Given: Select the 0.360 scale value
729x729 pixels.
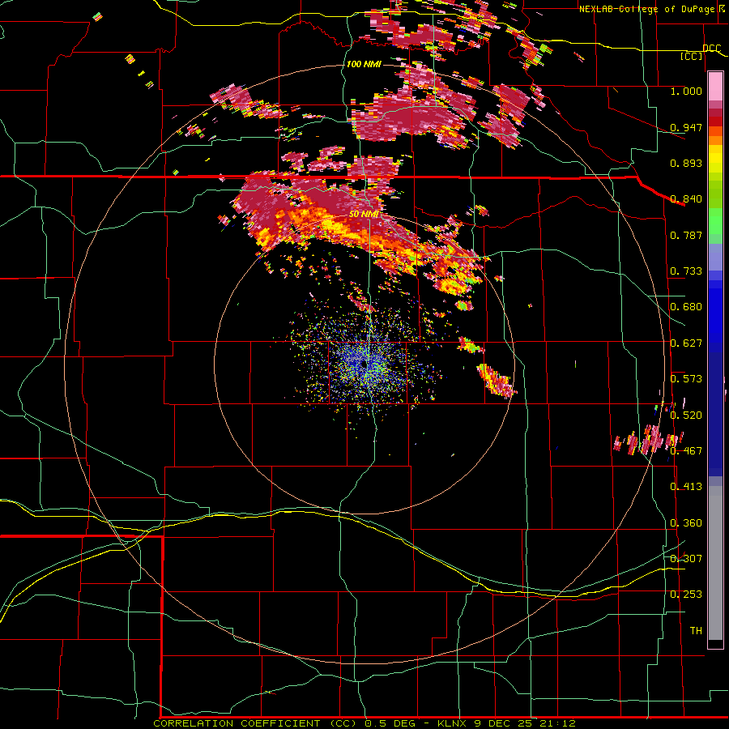Looking at the screenshot, I should point(686,522).
